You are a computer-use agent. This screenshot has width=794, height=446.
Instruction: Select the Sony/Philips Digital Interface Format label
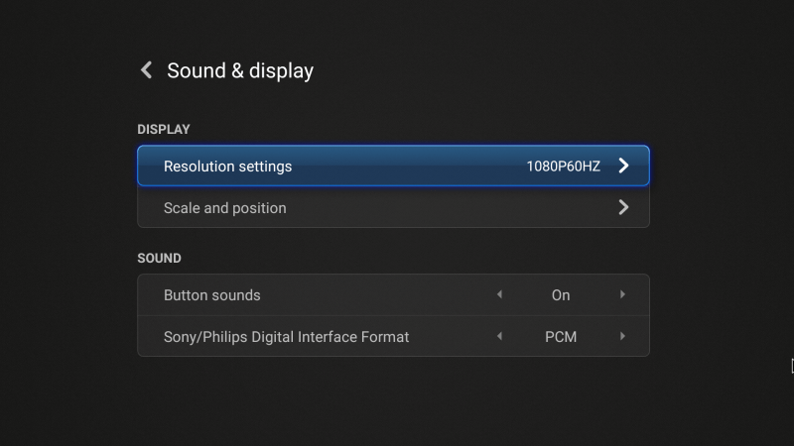click(286, 337)
